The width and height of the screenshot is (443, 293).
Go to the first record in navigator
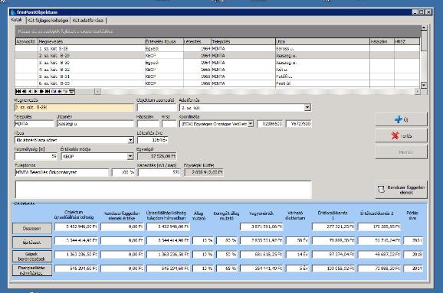click(x=18, y=91)
